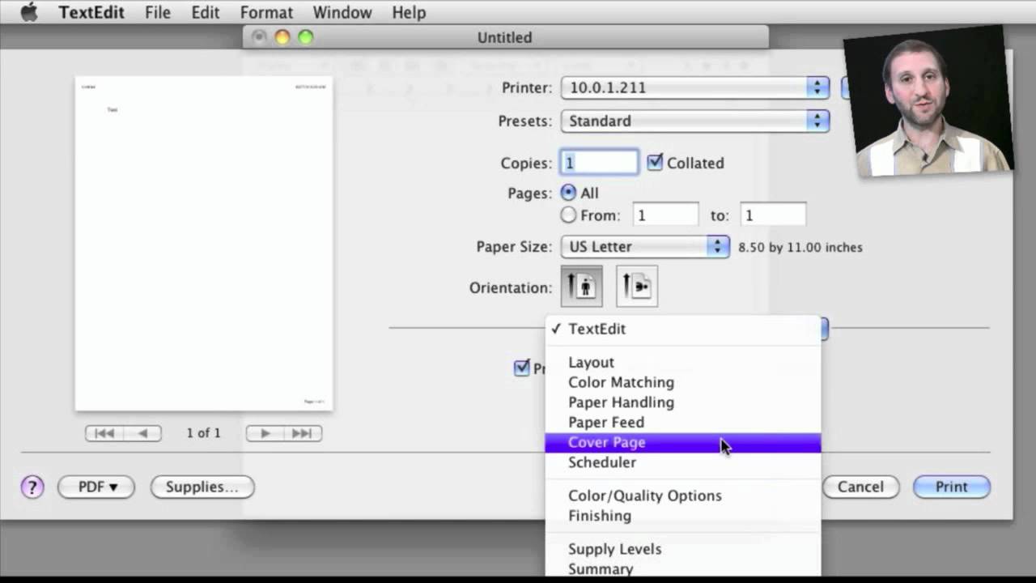Open the PDF dropdown button
Image resolution: width=1036 pixels, height=583 pixels.
96,487
